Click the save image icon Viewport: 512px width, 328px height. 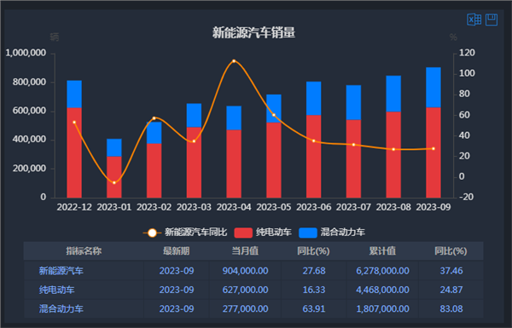pos(492,20)
